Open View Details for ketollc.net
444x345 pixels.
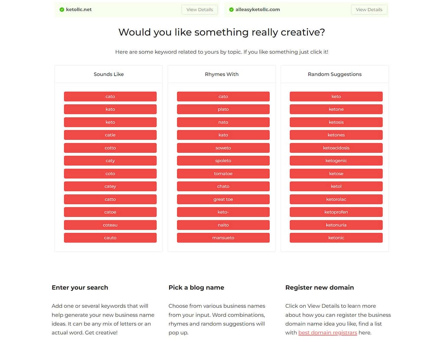(199, 10)
